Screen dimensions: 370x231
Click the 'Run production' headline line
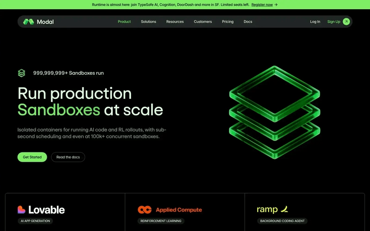[x=74, y=94]
